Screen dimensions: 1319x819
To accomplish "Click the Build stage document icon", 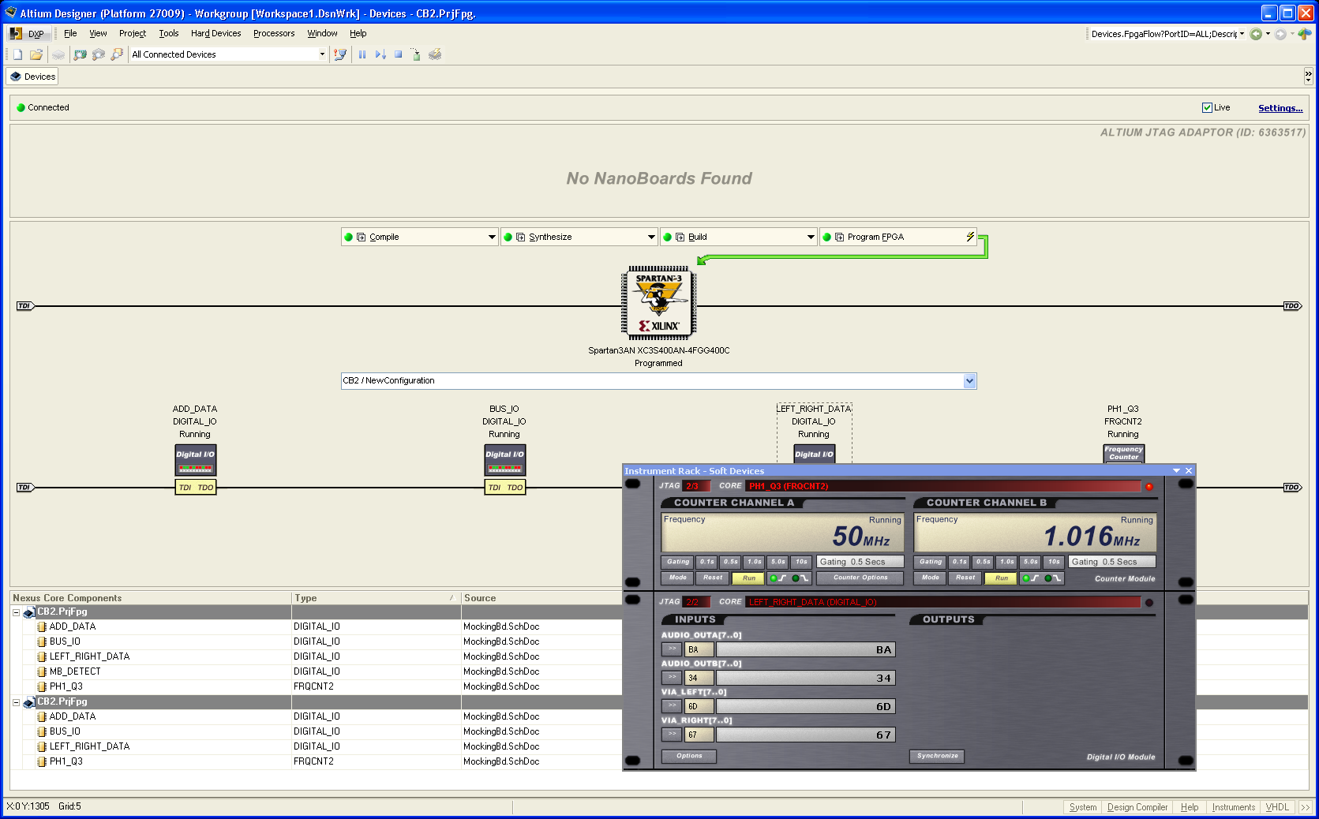I will [x=680, y=237].
